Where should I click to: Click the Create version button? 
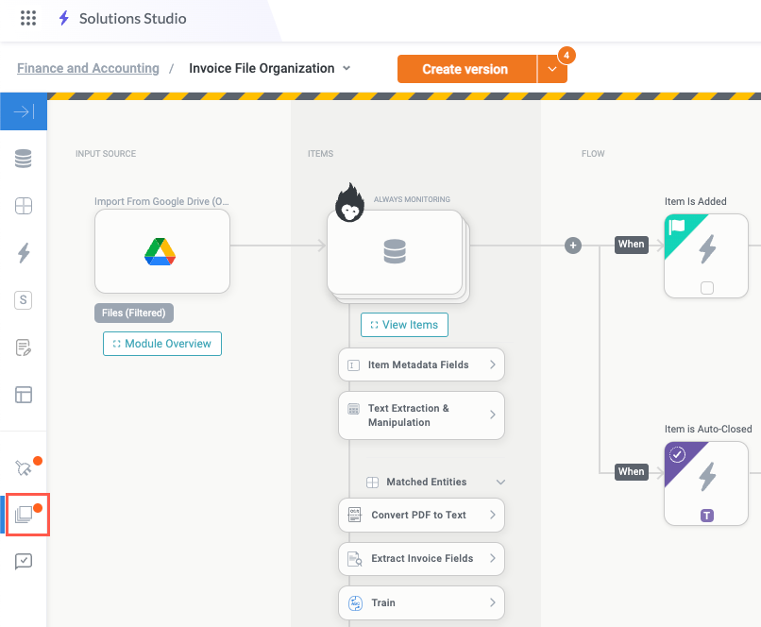point(465,69)
